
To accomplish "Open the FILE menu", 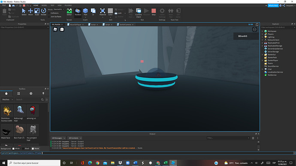I will [x=4, y=6].
